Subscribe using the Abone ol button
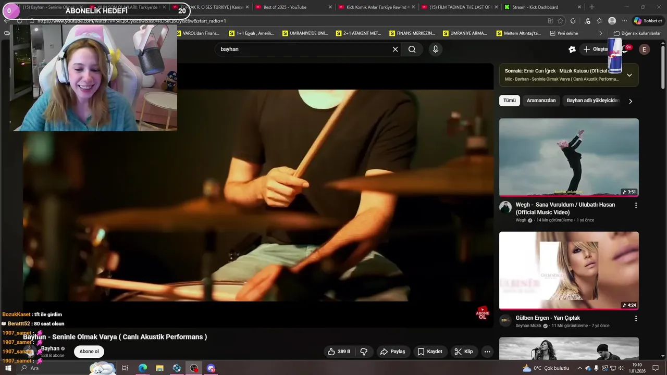 [89, 352]
